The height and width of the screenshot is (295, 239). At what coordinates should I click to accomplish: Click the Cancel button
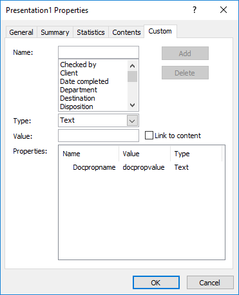(x=210, y=283)
